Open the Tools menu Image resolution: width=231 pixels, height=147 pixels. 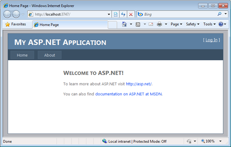coord(209,24)
